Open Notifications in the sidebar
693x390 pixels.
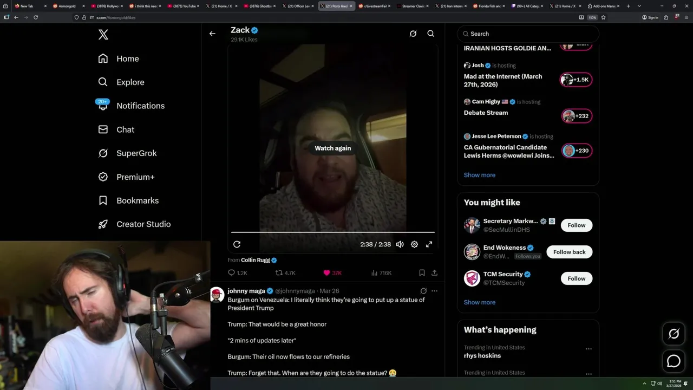[131, 106]
